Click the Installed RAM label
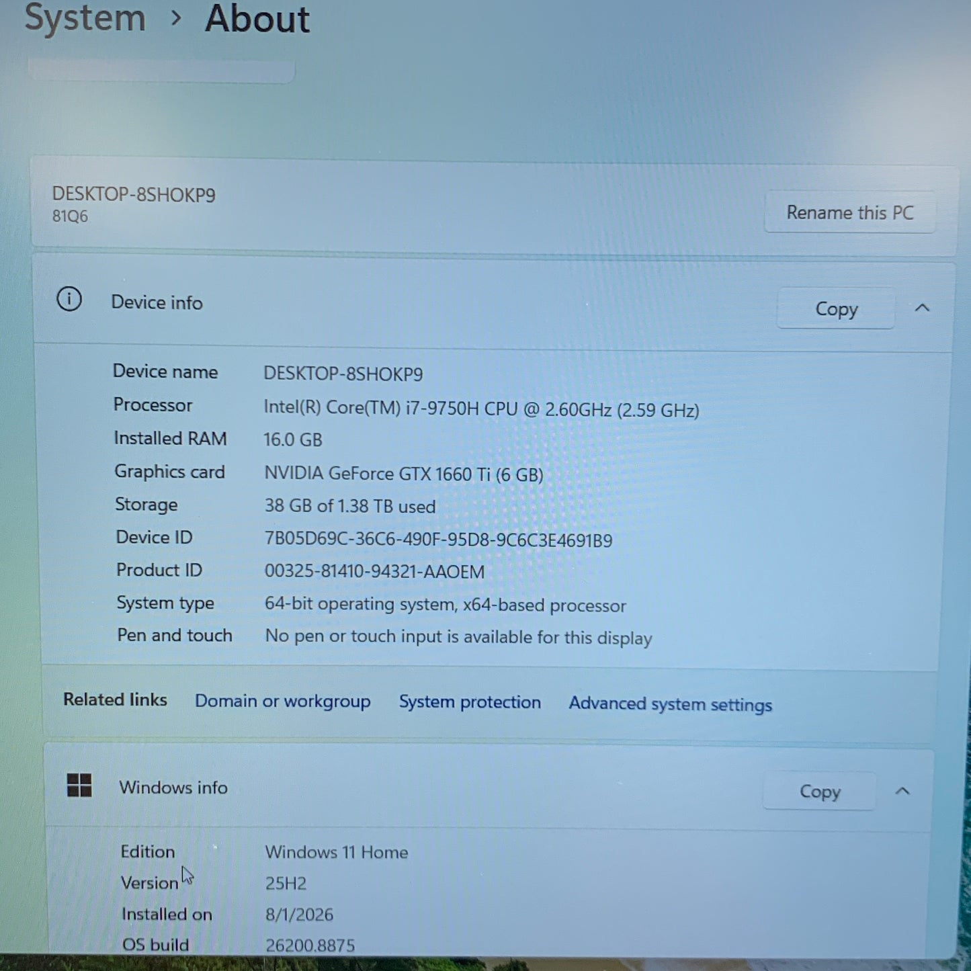Viewport: 971px width, 971px height. (170, 438)
